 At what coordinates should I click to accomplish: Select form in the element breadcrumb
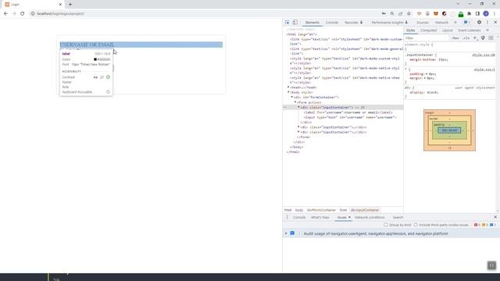[x=343, y=210]
